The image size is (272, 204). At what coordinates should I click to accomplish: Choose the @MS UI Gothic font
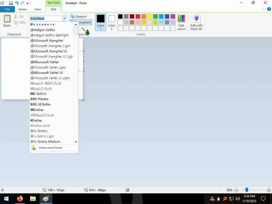(52, 104)
